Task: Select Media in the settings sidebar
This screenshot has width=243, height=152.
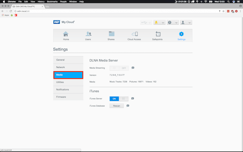Action: [68, 75]
